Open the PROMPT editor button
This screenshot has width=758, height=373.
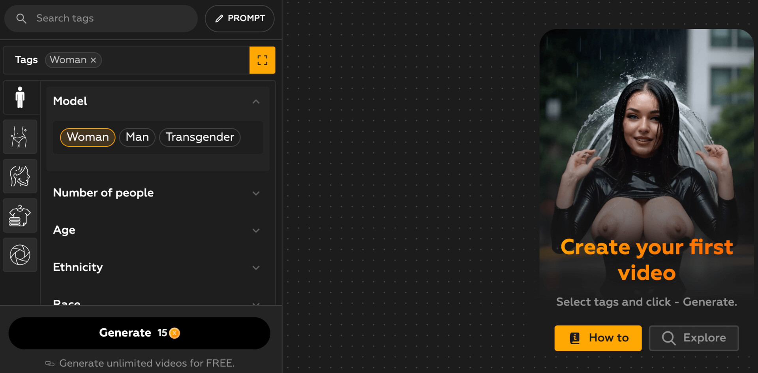pyautogui.click(x=240, y=19)
